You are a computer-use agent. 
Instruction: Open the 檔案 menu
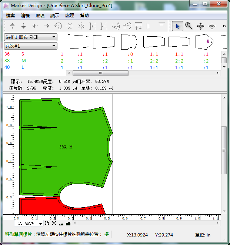[x=11, y=16]
